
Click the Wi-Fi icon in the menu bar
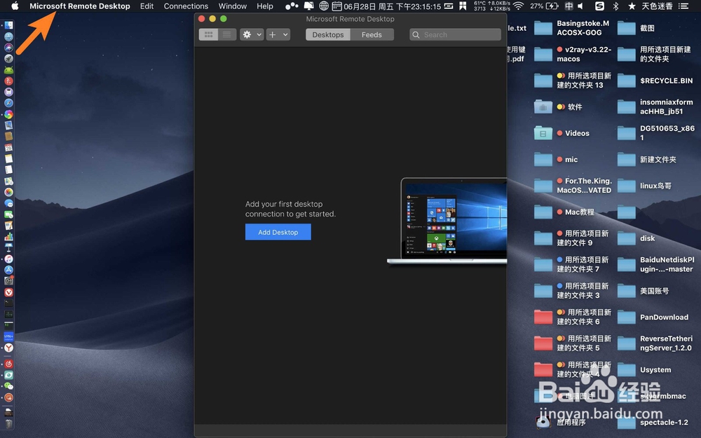pyautogui.click(x=517, y=6)
